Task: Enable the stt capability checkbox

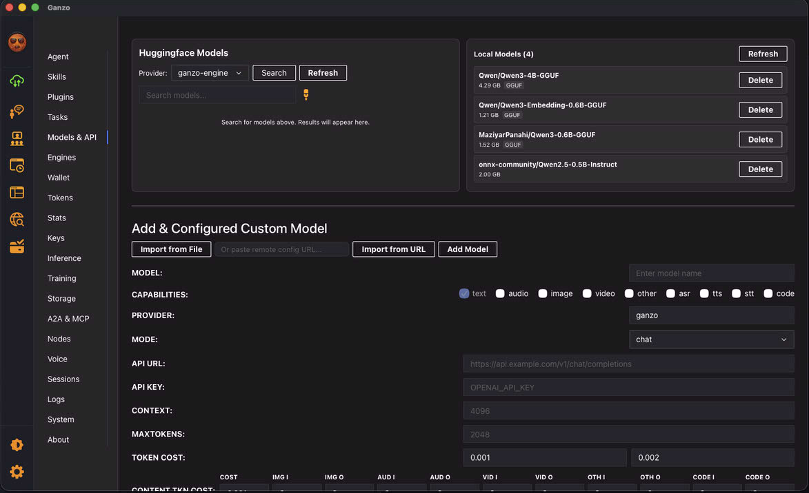Action: 736,293
